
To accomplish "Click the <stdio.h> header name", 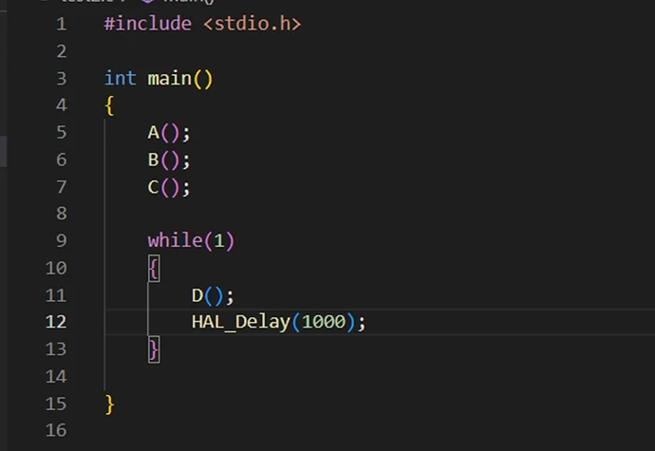I will click(252, 24).
